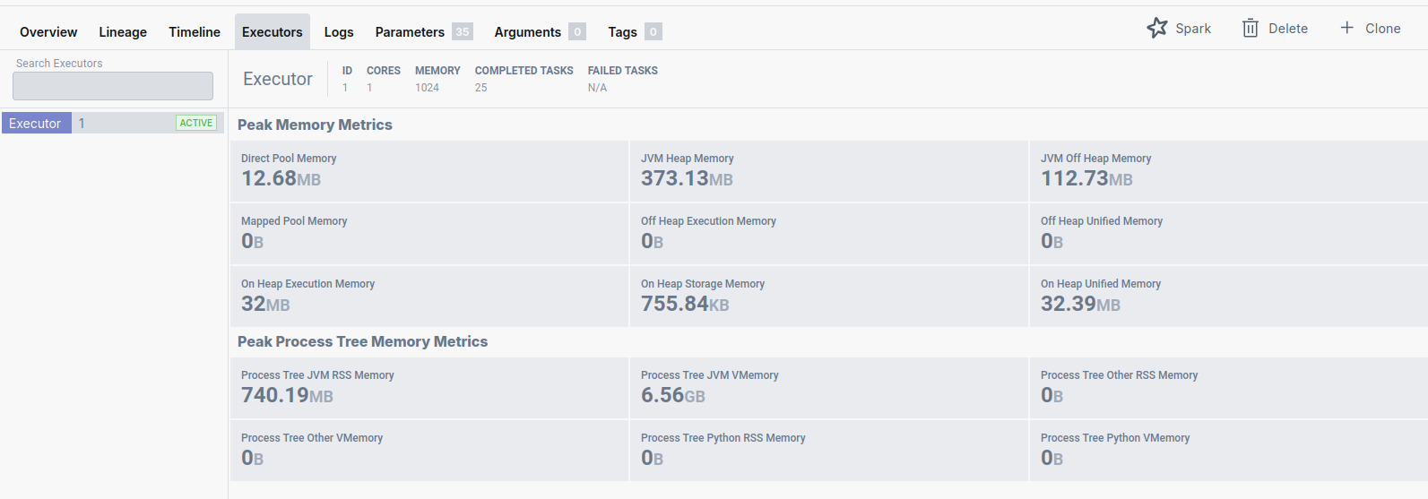Open the Parameters tab
The height and width of the screenshot is (499, 1428).
410,32
